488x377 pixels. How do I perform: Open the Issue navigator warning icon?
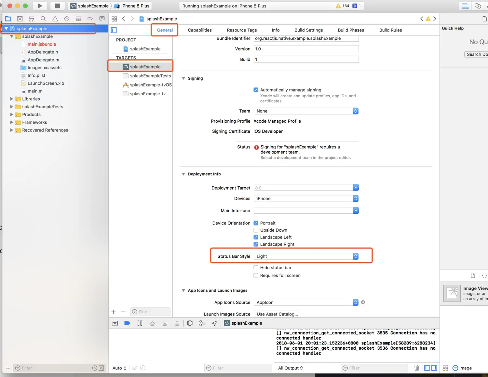point(55,19)
